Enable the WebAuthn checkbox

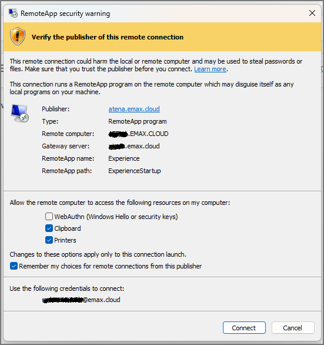[x=49, y=217]
